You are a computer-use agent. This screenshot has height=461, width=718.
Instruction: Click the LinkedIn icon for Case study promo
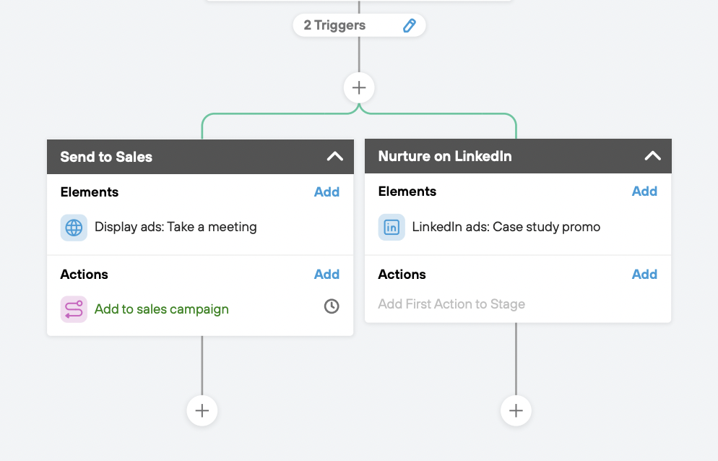click(x=392, y=227)
